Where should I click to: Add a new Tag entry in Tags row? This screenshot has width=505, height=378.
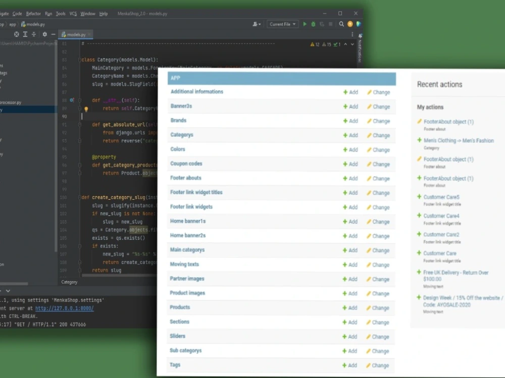(349, 365)
